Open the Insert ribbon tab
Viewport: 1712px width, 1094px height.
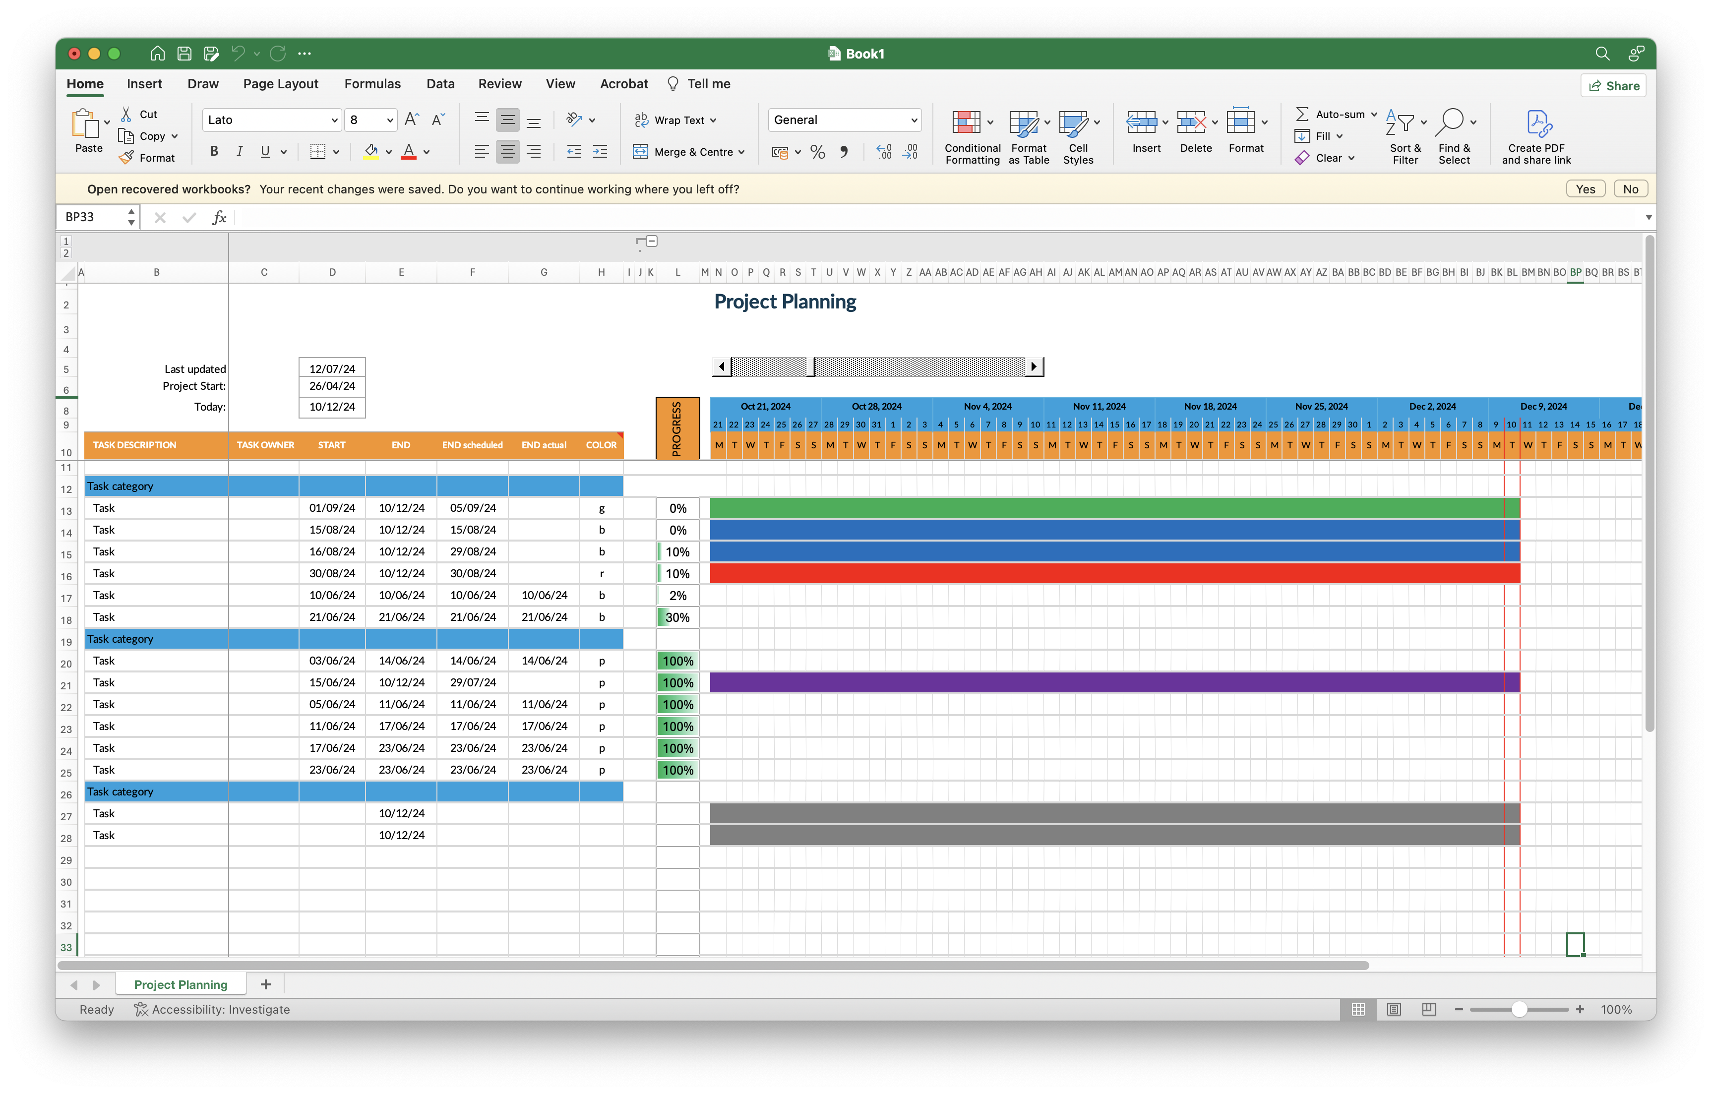tap(144, 84)
